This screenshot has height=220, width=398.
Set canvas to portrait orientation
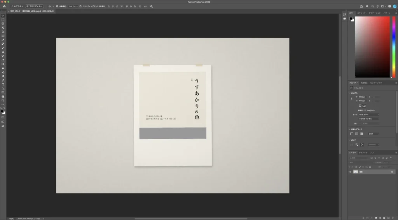[360, 106]
